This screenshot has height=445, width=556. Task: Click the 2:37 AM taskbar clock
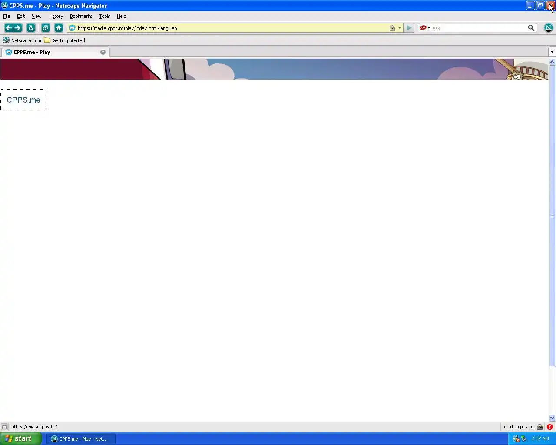pos(540,438)
